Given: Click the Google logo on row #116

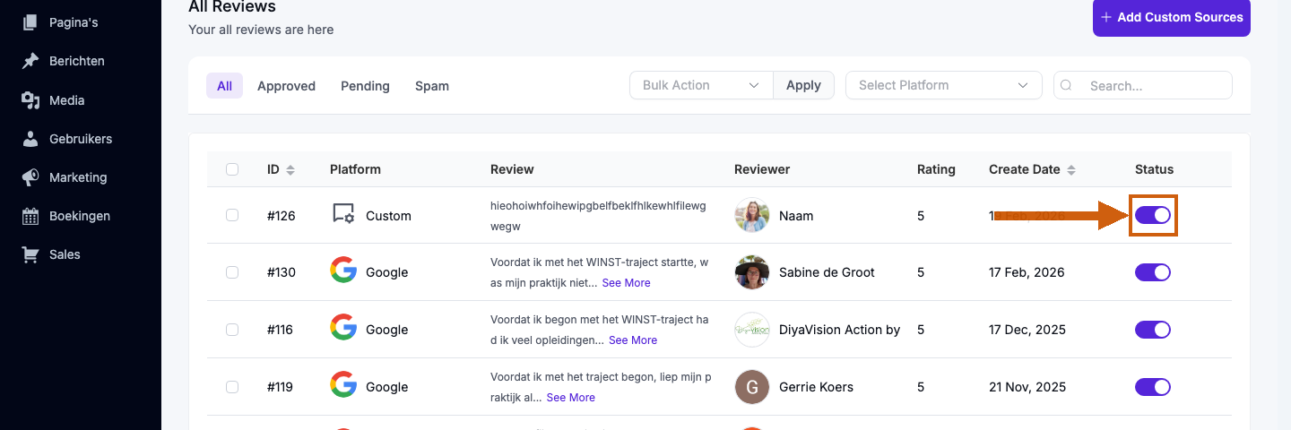Looking at the screenshot, I should point(343,329).
